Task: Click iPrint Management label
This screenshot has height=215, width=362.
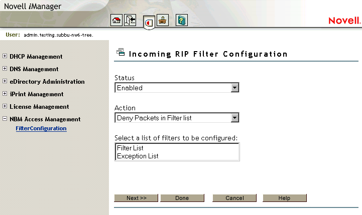Action: point(37,94)
